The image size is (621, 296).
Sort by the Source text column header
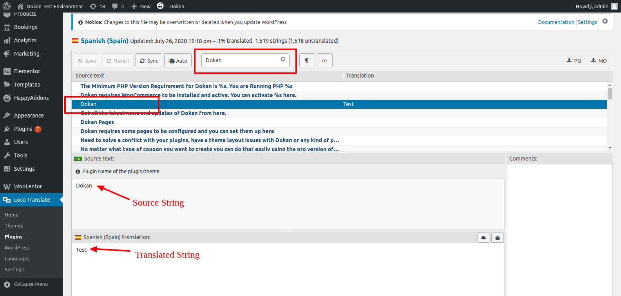coord(90,76)
